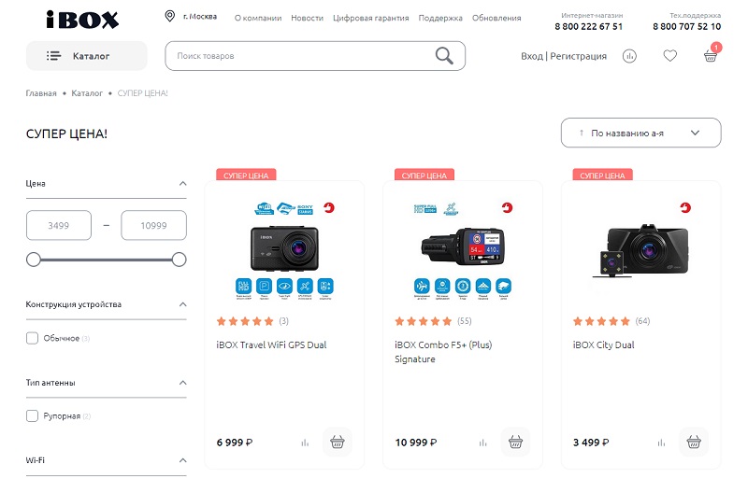Open the По названию а-я sort dropdown
The width and height of the screenshot is (748, 478).
[x=640, y=133]
